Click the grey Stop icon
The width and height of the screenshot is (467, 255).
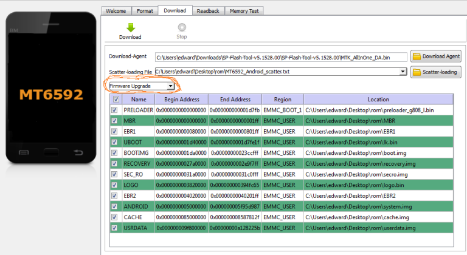coord(182,27)
